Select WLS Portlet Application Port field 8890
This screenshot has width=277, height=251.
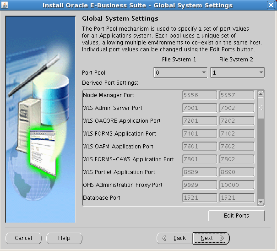[237, 172]
